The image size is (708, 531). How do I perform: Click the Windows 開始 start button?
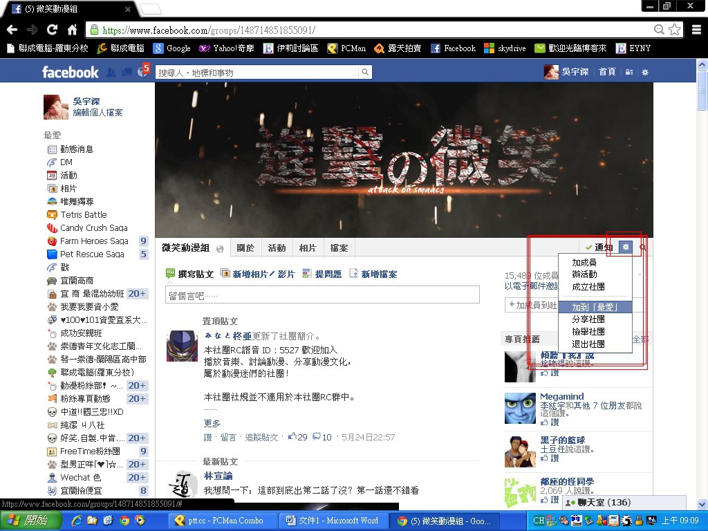click(x=30, y=521)
